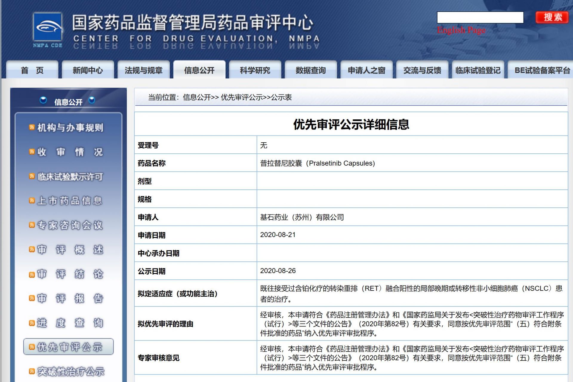Go to 进度查询 sidebar item
This screenshot has height=382, width=573.
[x=70, y=323]
